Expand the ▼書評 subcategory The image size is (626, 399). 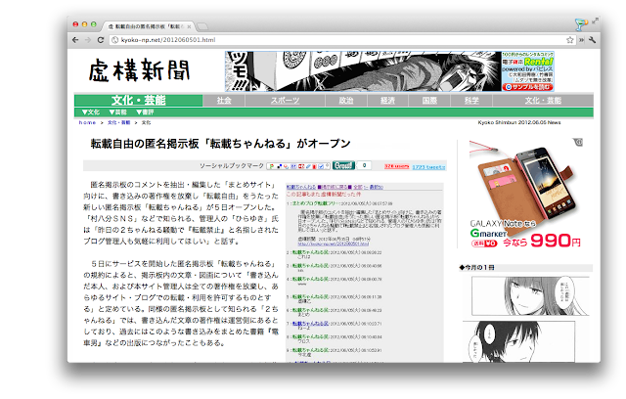pyautogui.click(x=145, y=112)
